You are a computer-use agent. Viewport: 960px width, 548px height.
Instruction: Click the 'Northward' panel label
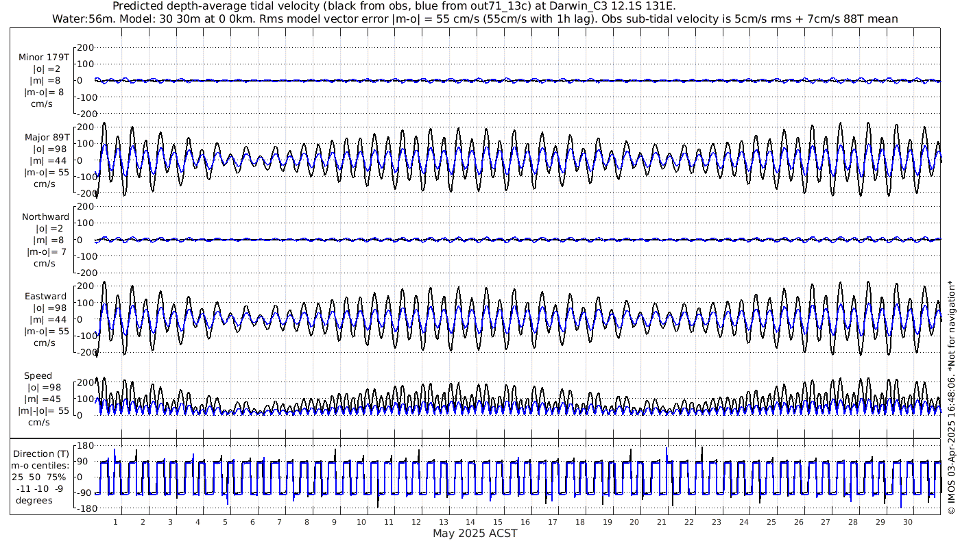[x=45, y=217]
